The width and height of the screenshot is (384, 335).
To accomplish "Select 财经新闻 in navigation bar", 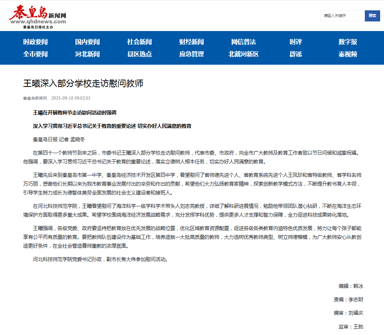I will pos(191,42).
